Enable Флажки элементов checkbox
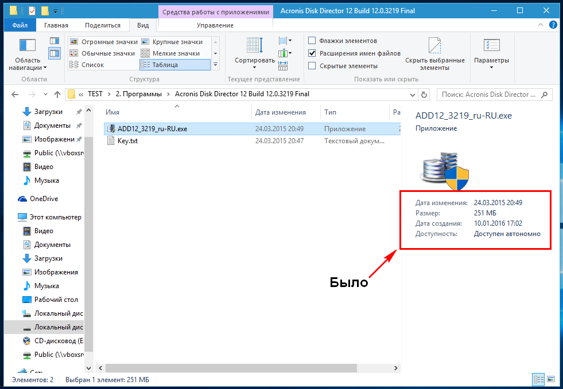This screenshot has width=563, height=389. click(312, 41)
